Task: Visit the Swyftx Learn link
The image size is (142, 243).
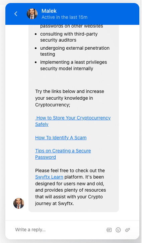Action: pos(49,177)
